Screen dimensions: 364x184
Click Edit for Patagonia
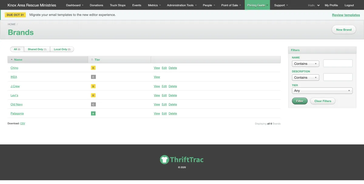click(x=164, y=113)
